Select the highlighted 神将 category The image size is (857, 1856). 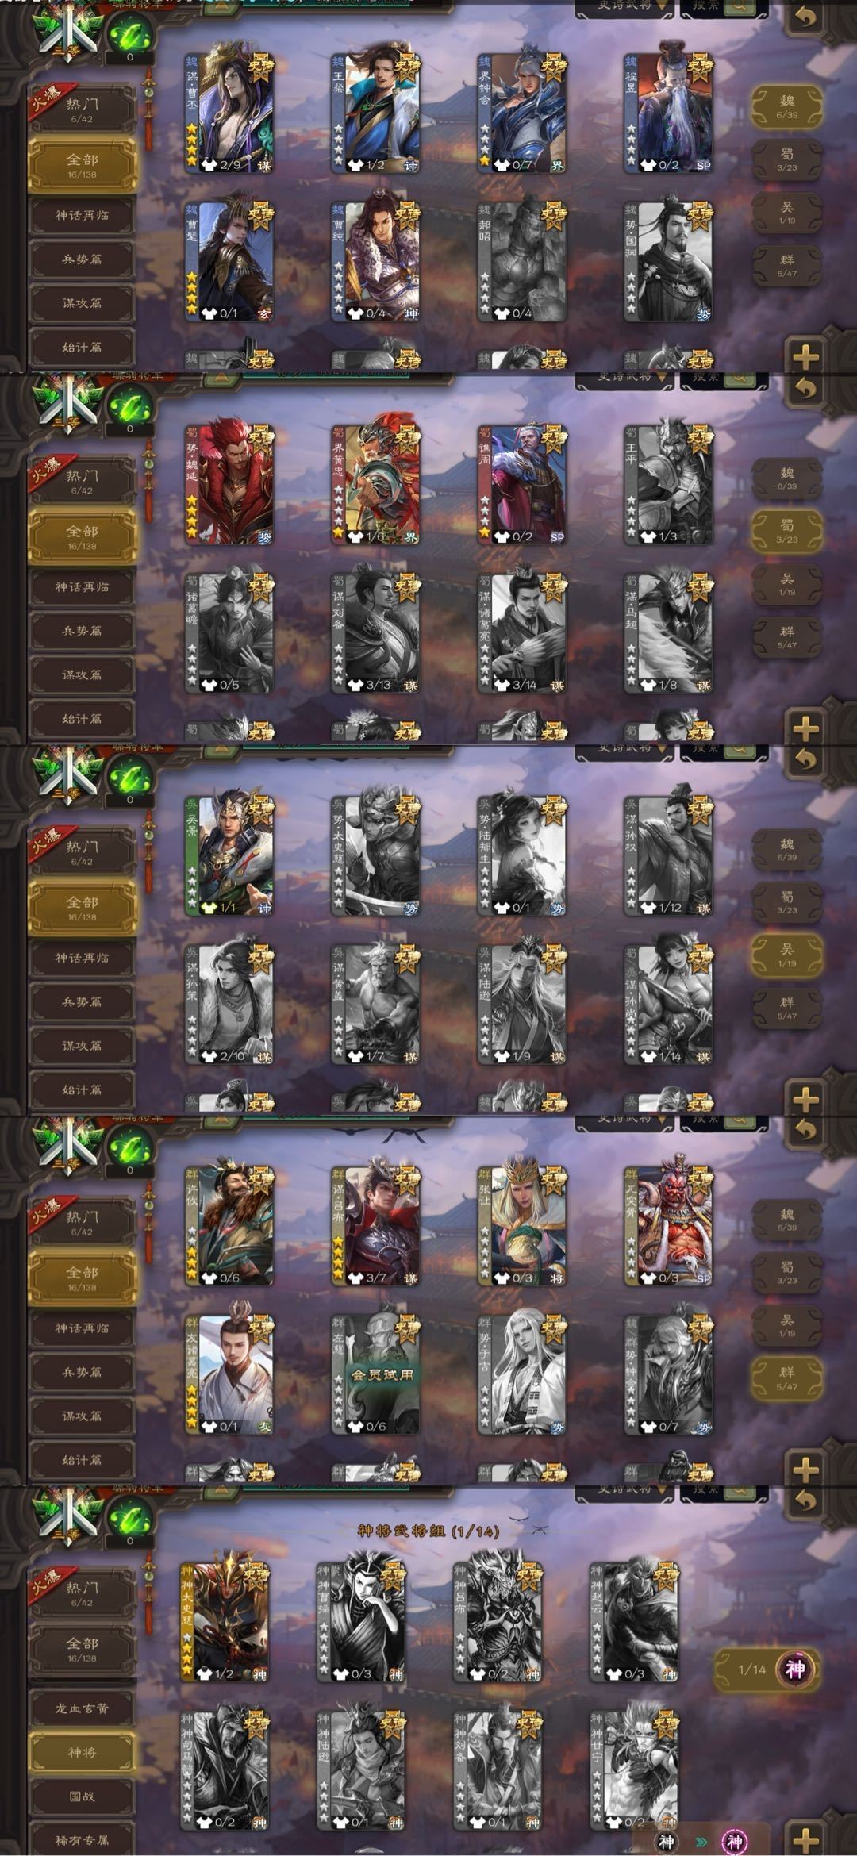[x=82, y=1752]
